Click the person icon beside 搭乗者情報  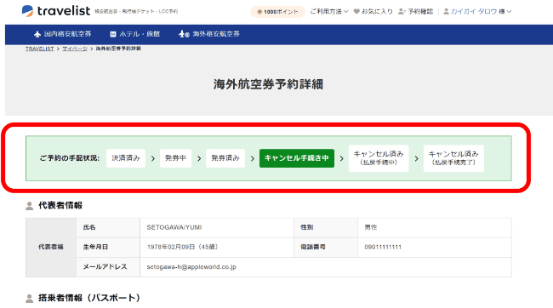[x=30, y=299]
